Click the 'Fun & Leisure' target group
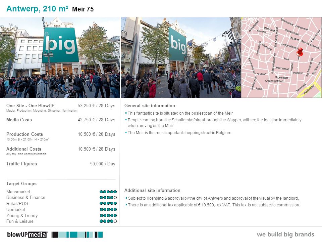 point(20,221)
